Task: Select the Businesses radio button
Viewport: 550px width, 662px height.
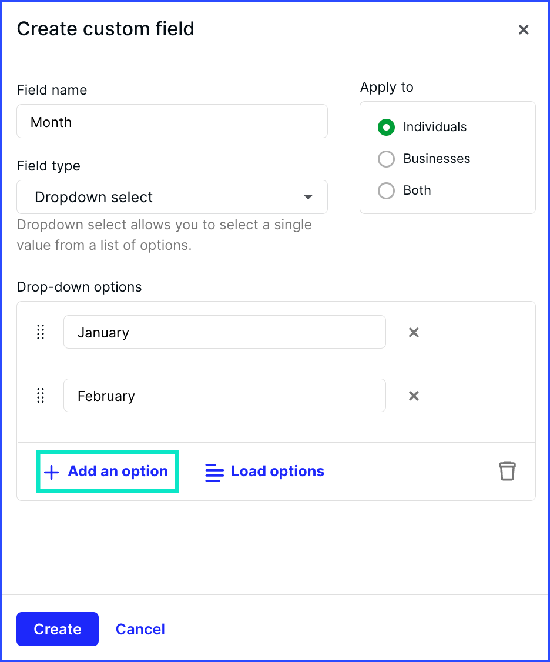Action: (386, 159)
